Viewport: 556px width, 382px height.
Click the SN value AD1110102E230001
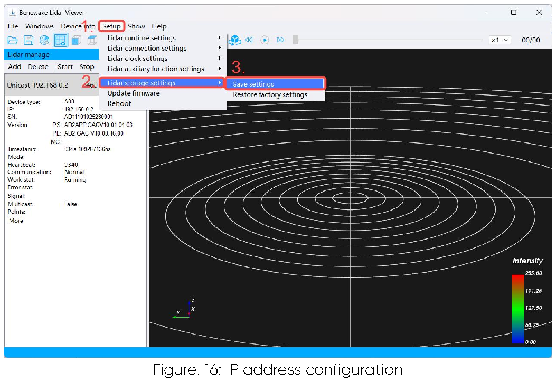coord(89,117)
